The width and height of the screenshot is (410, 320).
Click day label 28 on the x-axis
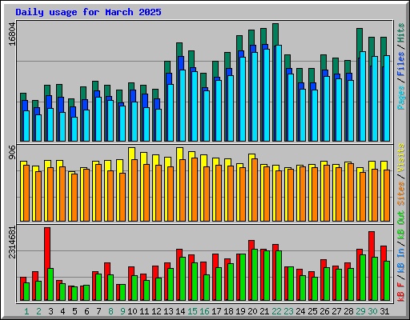pyautogui.click(x=348, y=311)
